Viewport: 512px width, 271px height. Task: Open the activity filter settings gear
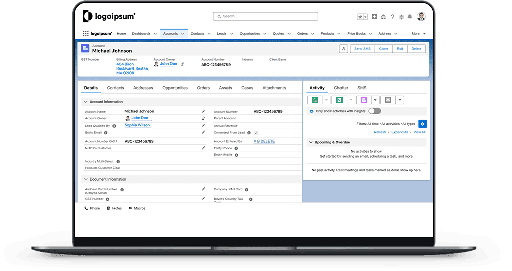(423, 124)
